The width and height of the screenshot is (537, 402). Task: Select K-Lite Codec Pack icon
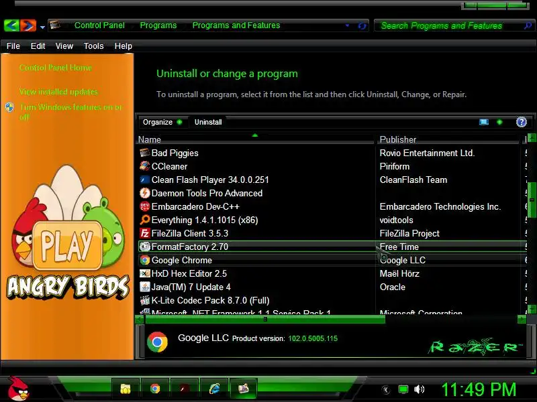pos(145,300)
